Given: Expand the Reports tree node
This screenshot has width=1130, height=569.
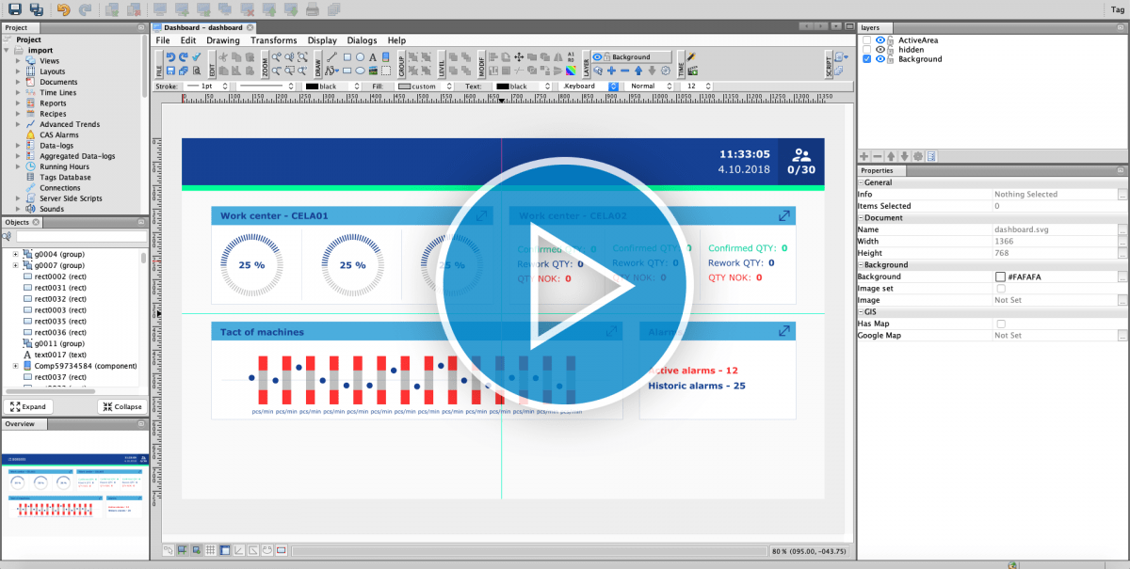Looking at the screenshot, I should pos(18,103).
